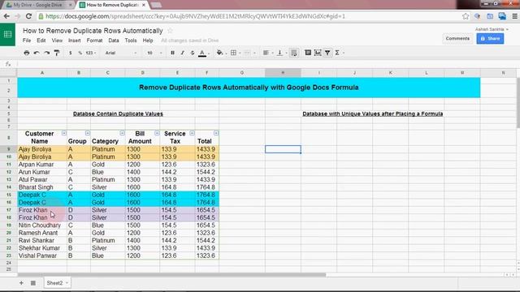Select 'Database with Unique Values' heading cell
Screen dimensions: 520x292
click(372, 114)
